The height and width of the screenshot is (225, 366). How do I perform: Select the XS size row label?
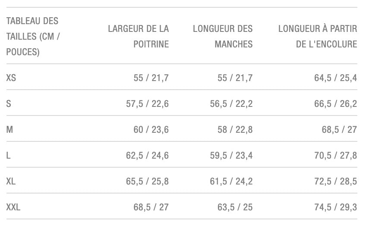pos(11,78)
